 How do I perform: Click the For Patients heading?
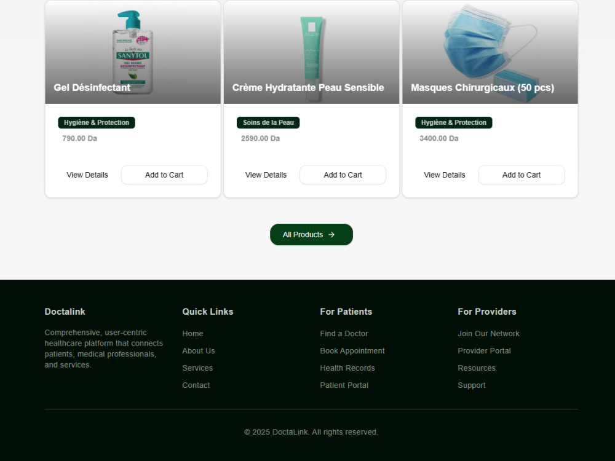click(x=346, y=312)
